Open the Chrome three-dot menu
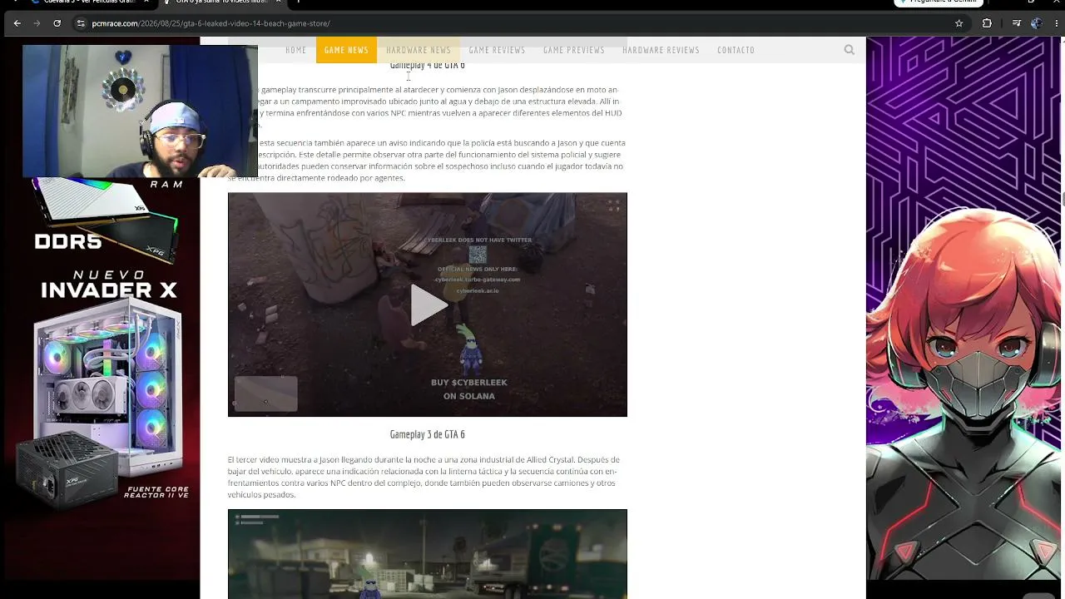 1055,23
